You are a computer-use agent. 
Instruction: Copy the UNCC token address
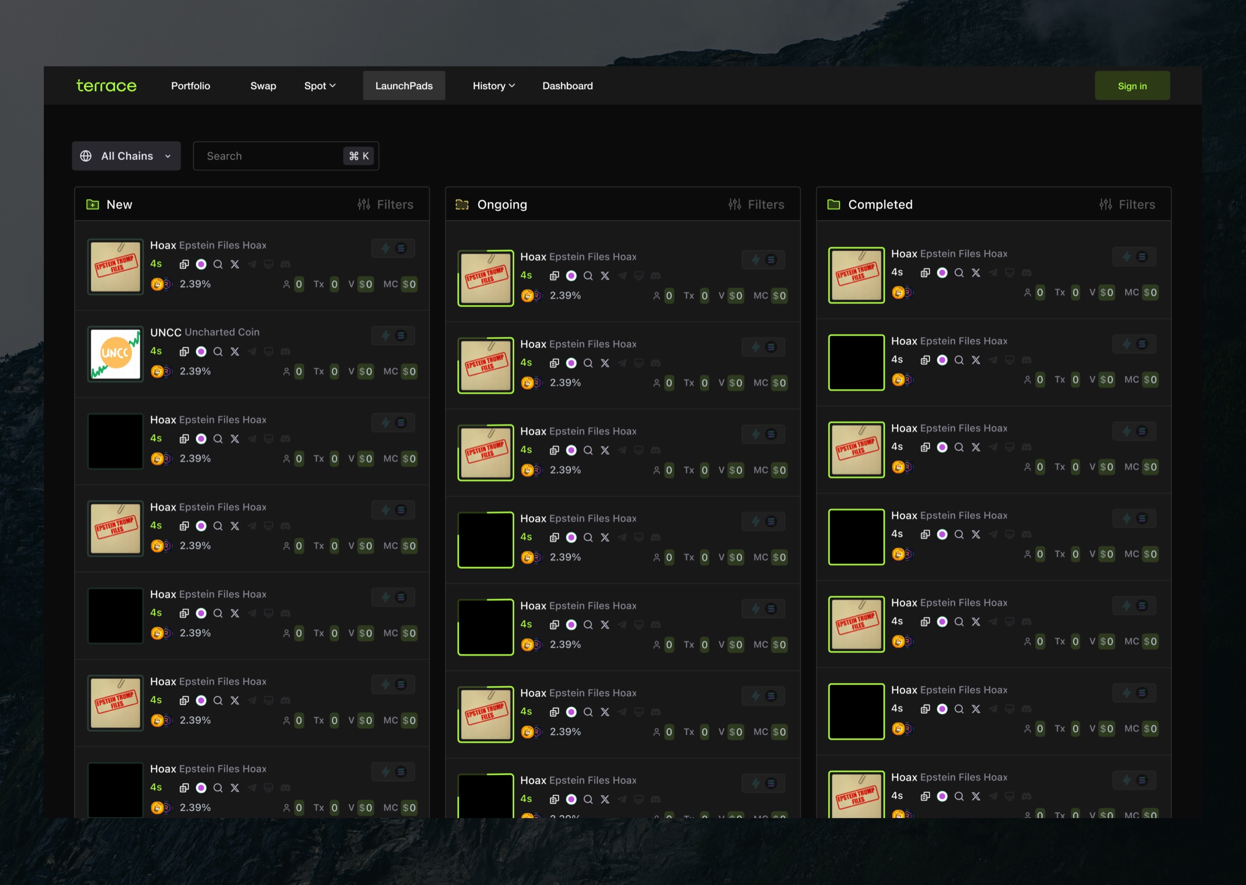[184, 352]
